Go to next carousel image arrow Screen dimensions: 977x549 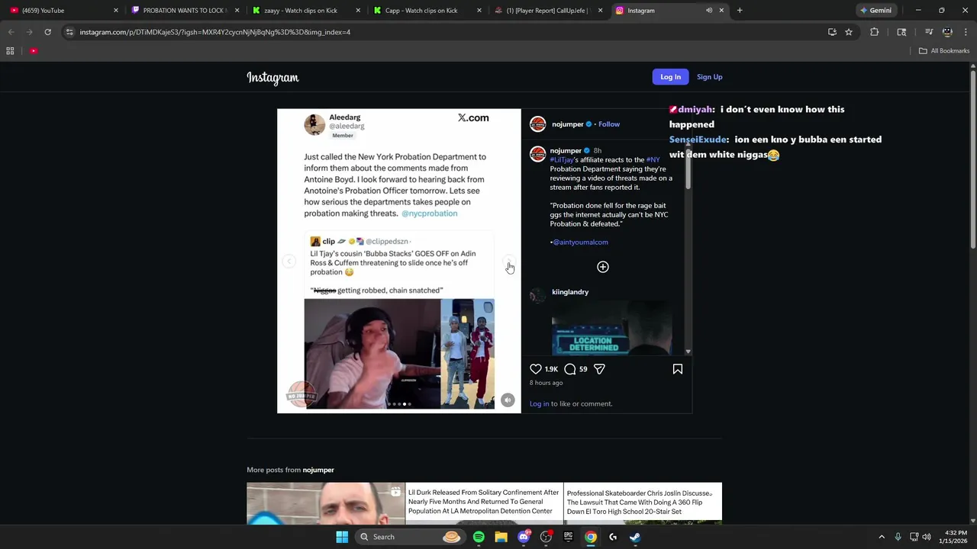tap(509, 262)
